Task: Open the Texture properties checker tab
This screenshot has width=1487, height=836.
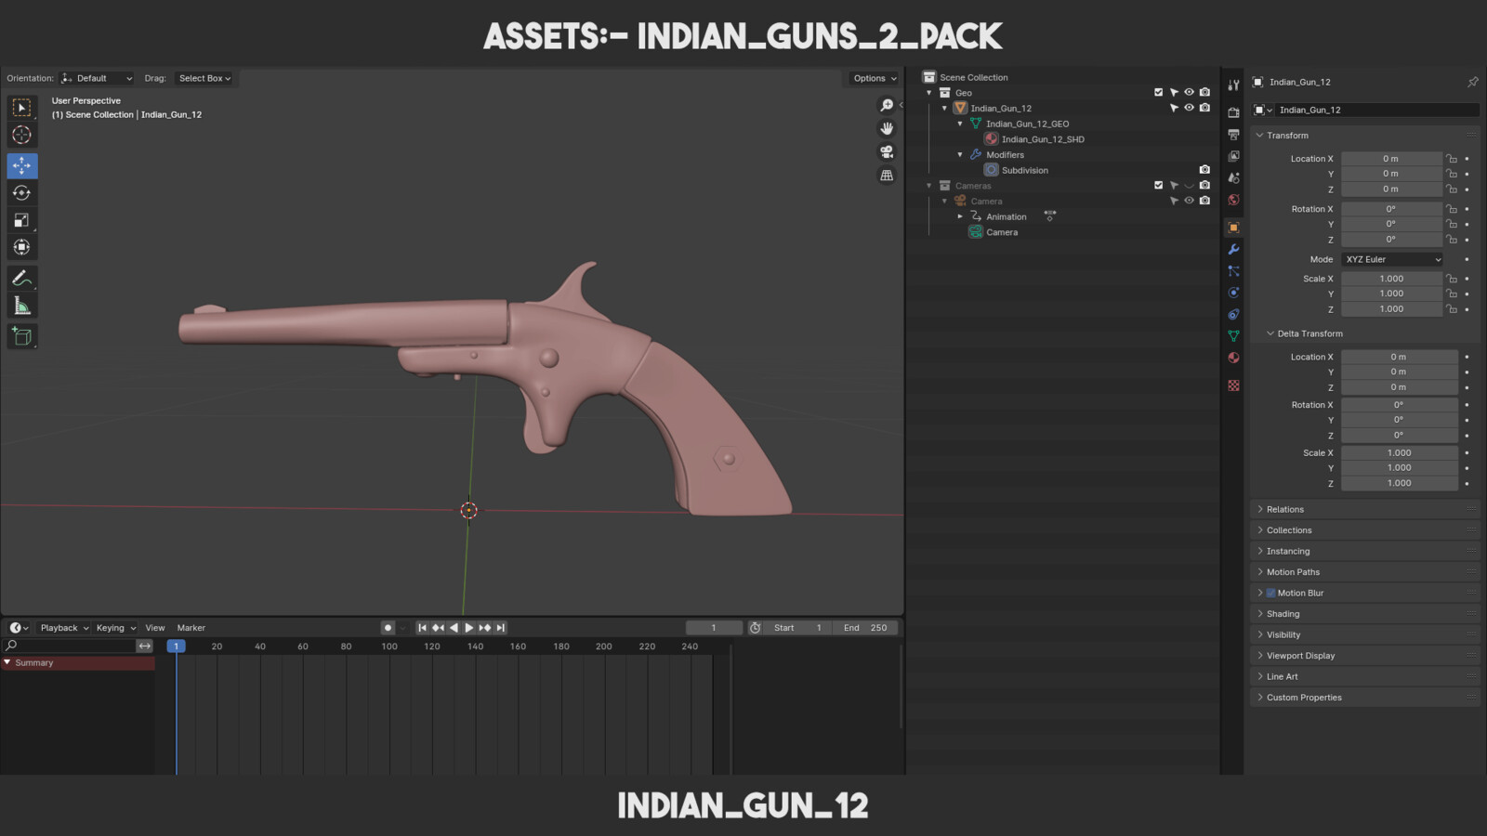Action: 1233,385
